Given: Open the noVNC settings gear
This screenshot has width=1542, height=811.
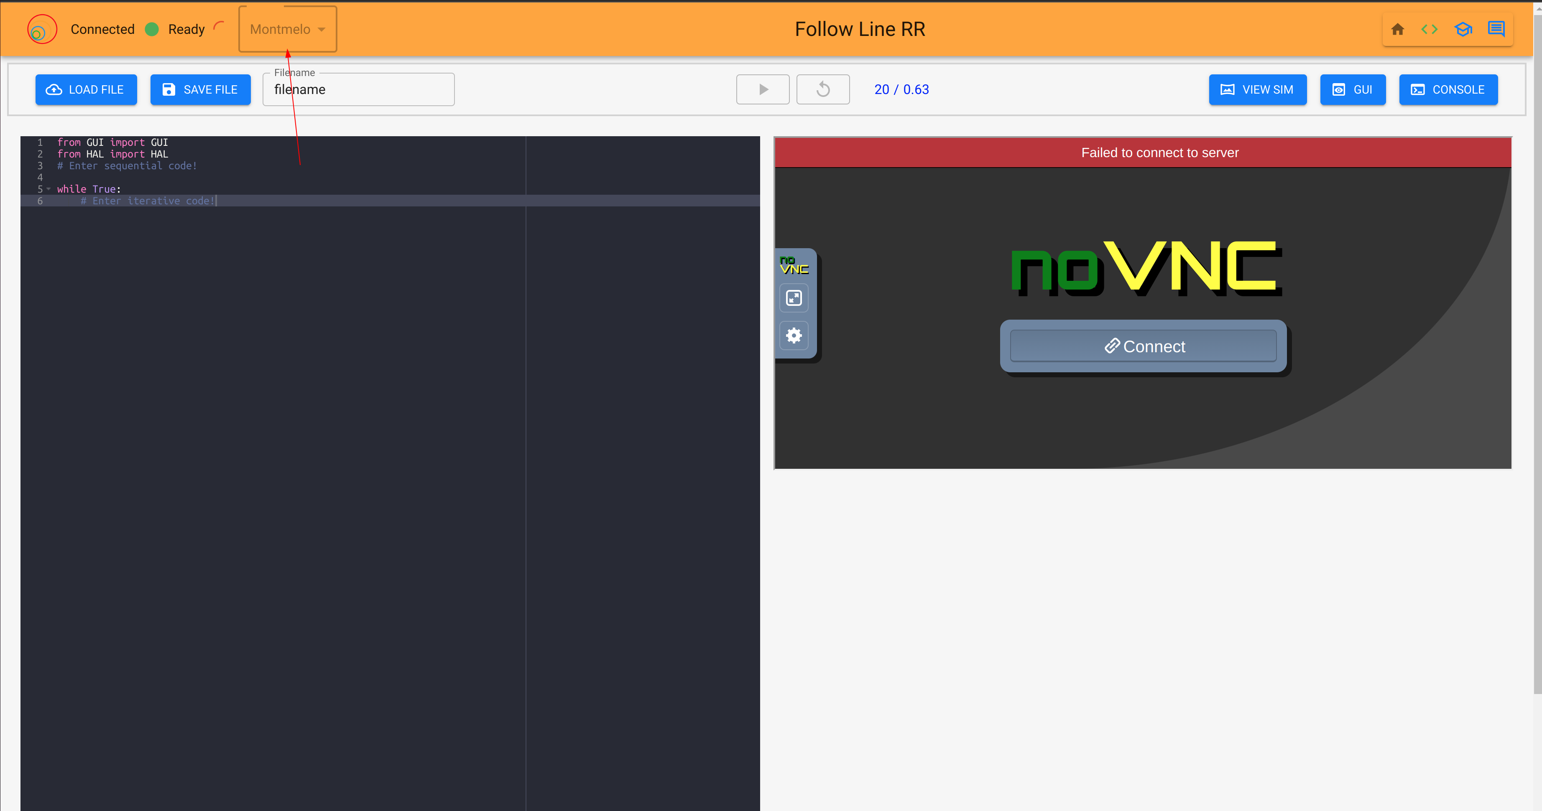Looking at the screenshot, I should tap(794, 336).
